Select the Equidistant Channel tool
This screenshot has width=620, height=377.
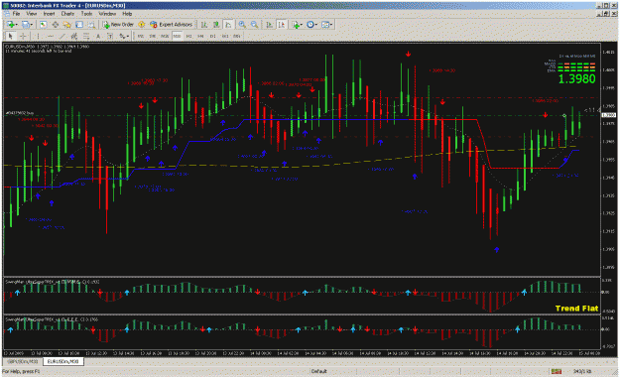coord(74,36)
